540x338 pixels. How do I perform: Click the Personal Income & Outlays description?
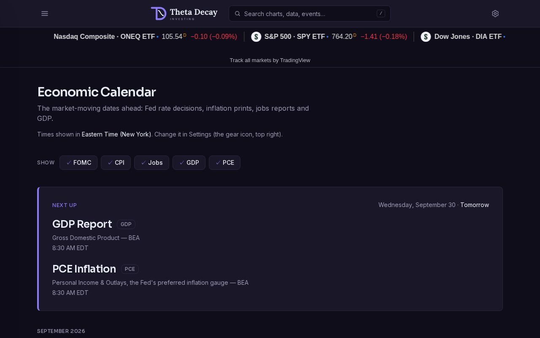[150, 283]
